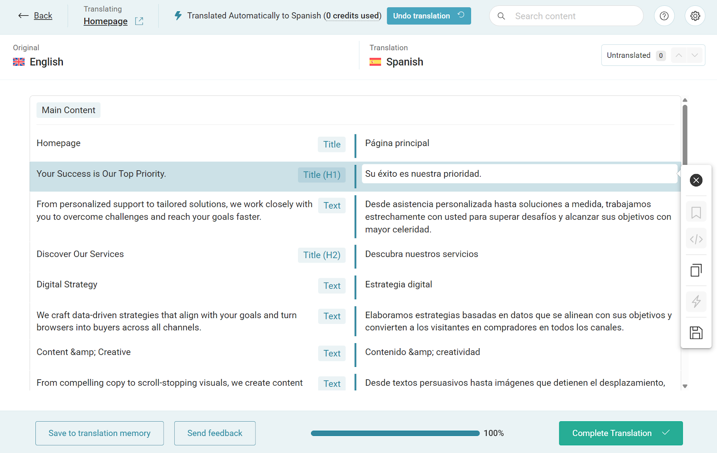This screenshot has width=717, height=453.
Task: Bookmark the selected translation segment
Action: click(696, 212)
